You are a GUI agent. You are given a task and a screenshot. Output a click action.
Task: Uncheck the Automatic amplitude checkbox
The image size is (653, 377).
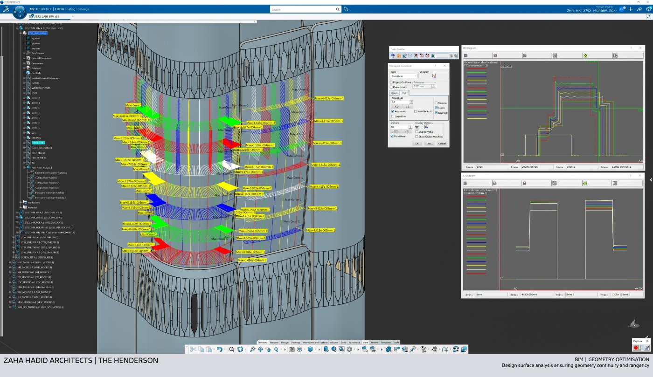pyautogui.click(x=393, y=111)
